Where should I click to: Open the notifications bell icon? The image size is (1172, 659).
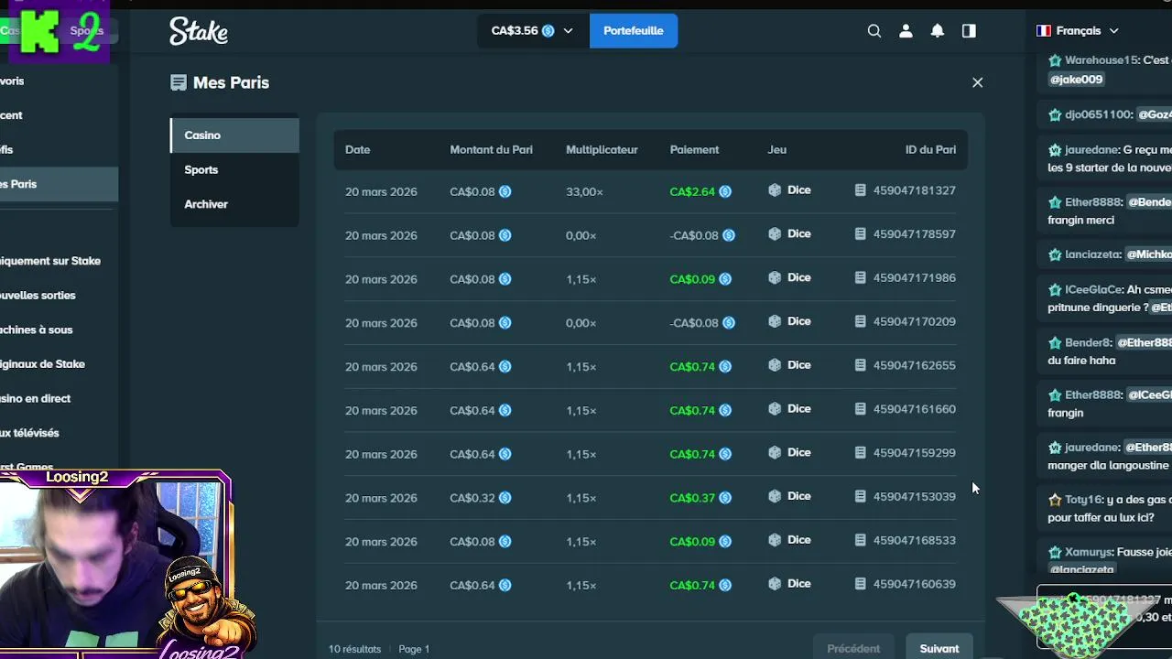click(x=938, y=31)
